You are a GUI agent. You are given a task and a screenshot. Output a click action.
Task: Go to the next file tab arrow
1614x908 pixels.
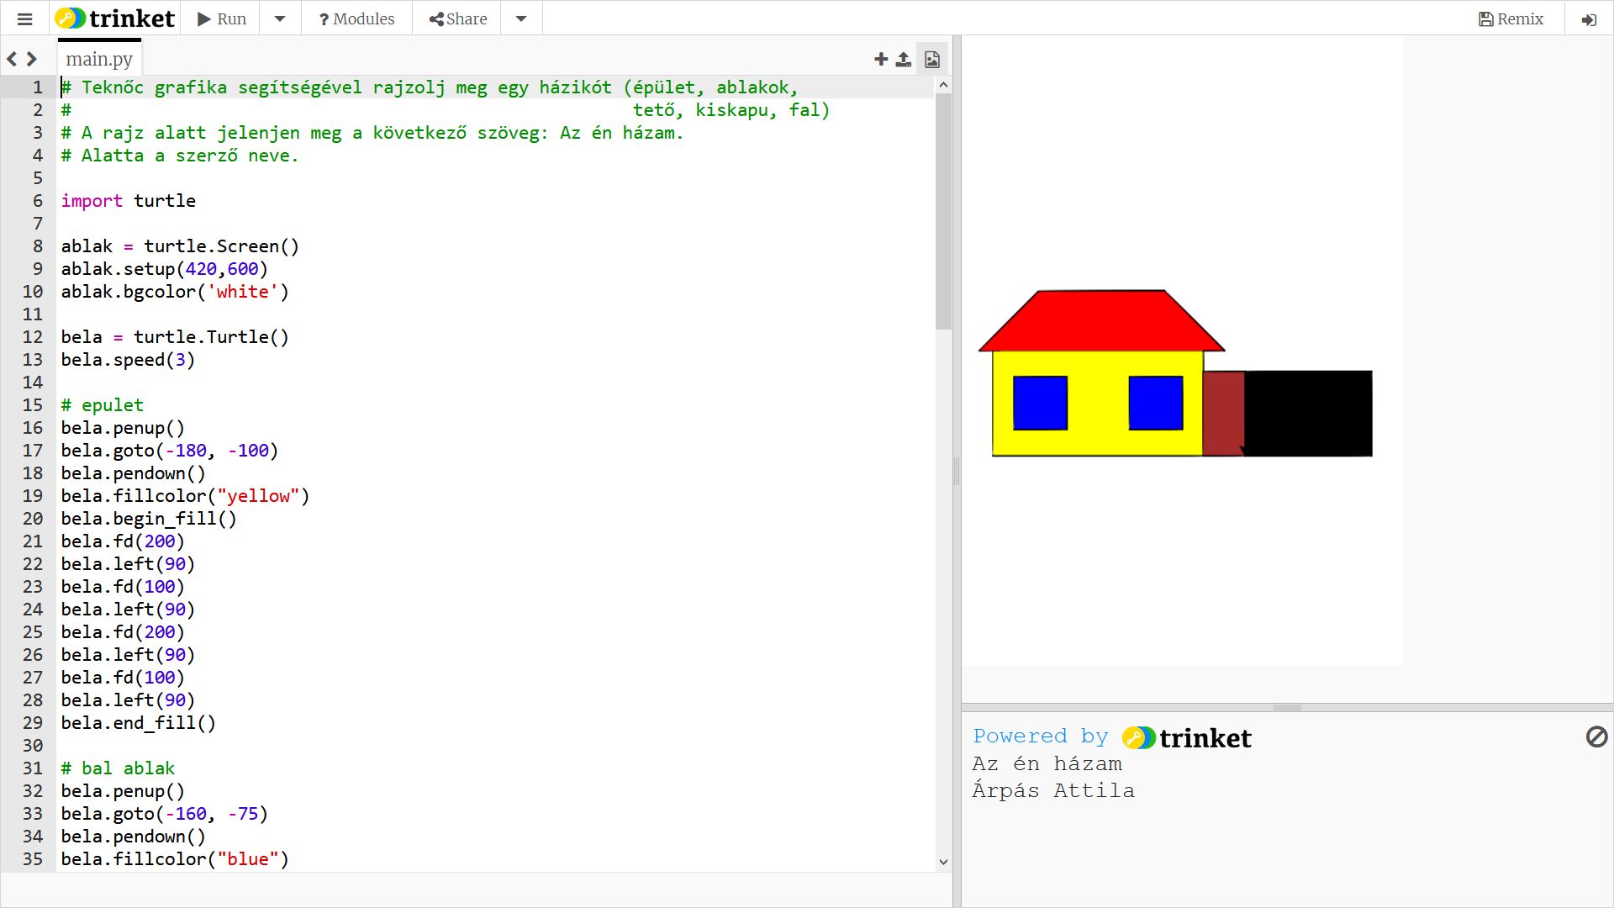click(32, 59)
